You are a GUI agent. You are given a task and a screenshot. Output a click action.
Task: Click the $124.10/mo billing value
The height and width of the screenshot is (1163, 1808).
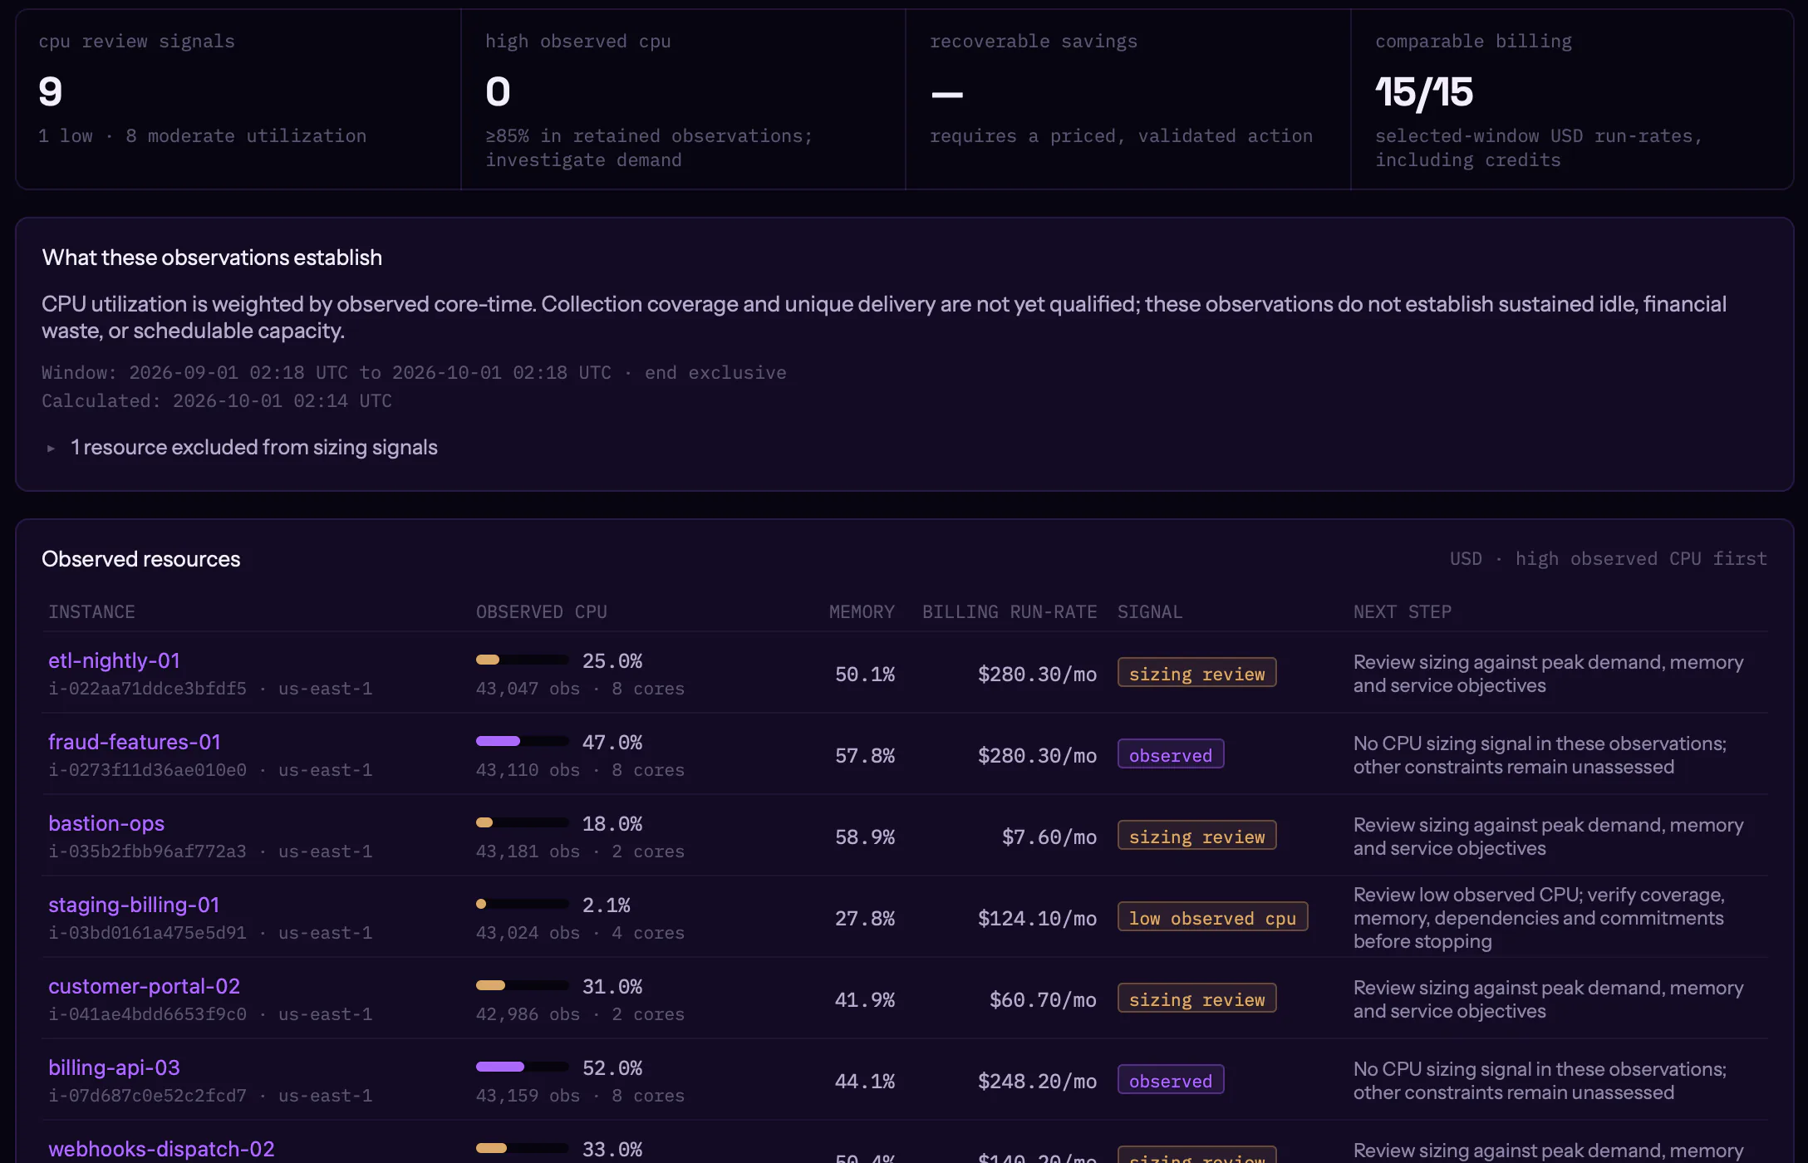click(x=1037, y=918)
